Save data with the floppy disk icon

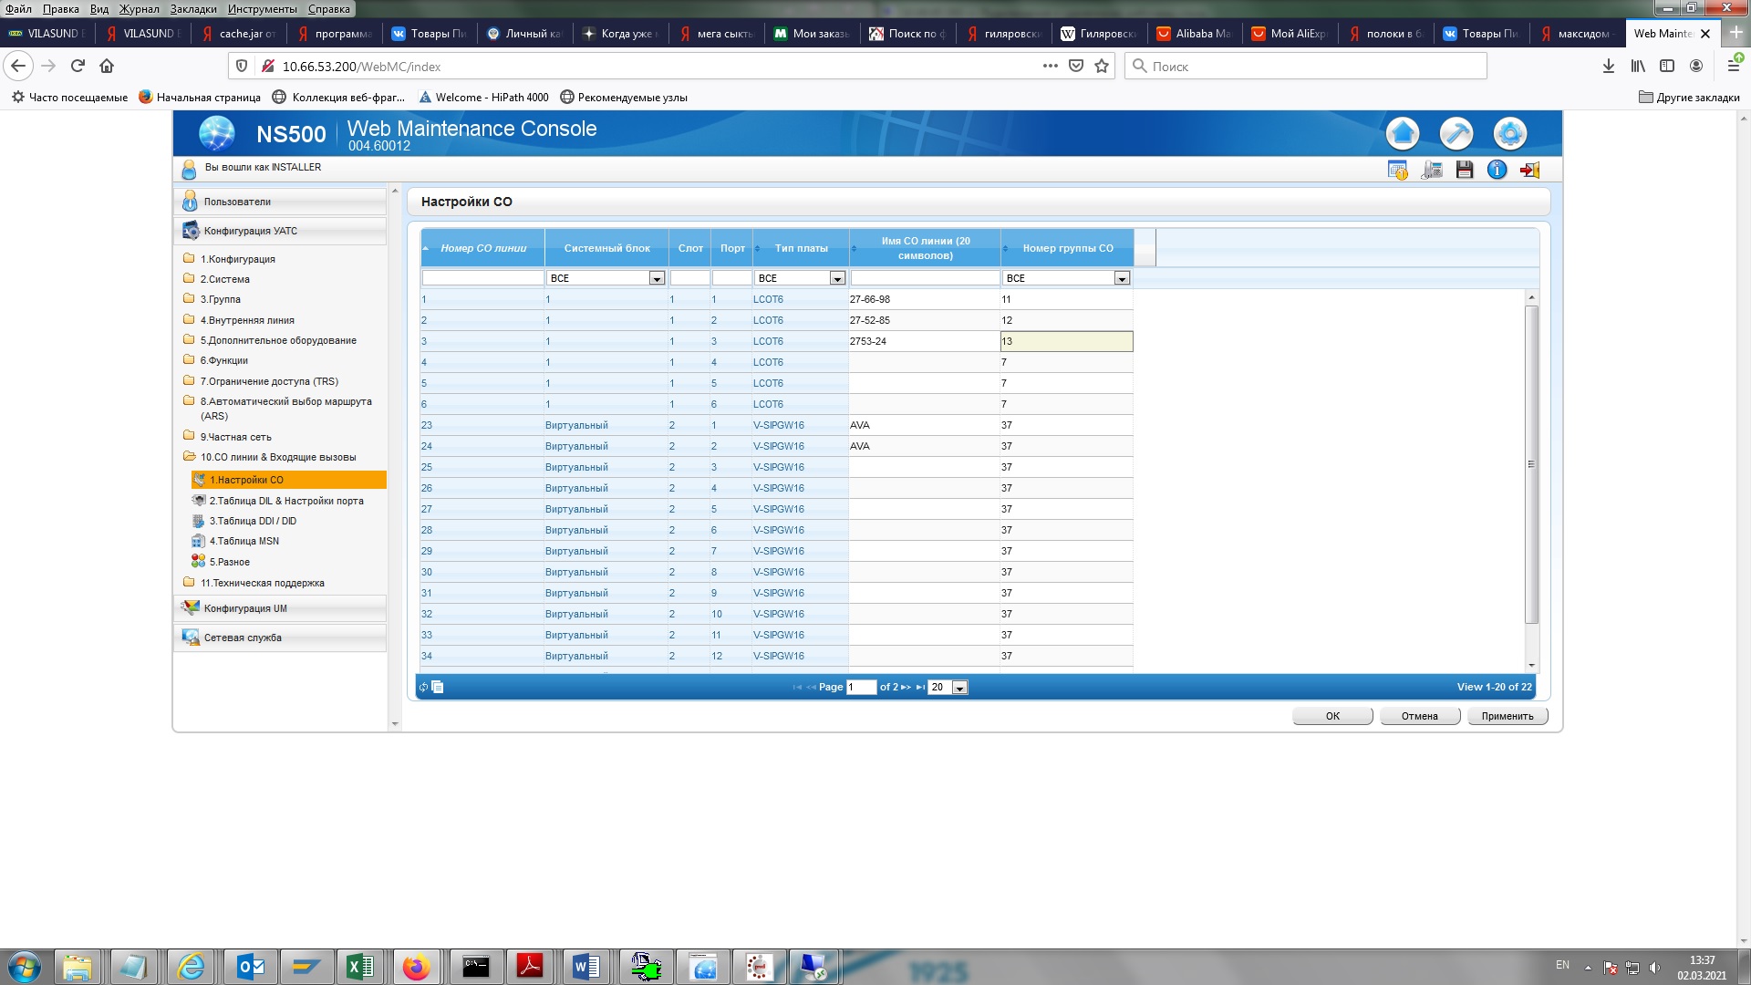[x=1465, y=170]
